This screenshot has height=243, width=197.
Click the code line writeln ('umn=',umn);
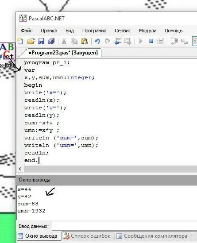[x=61, y=145]
